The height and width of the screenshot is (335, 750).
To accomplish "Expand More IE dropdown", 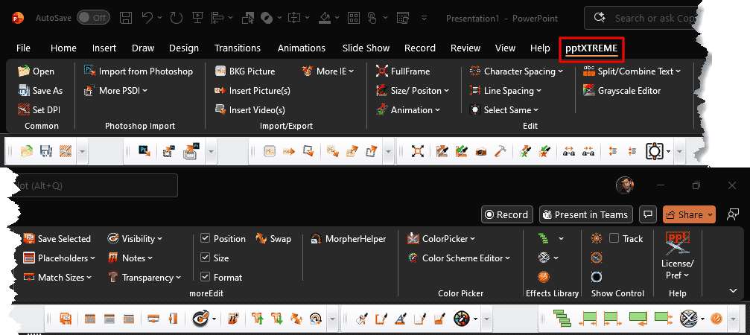I will [328, 71].
